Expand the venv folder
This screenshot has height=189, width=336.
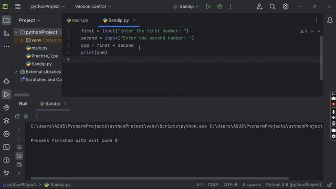coord(22,40)
